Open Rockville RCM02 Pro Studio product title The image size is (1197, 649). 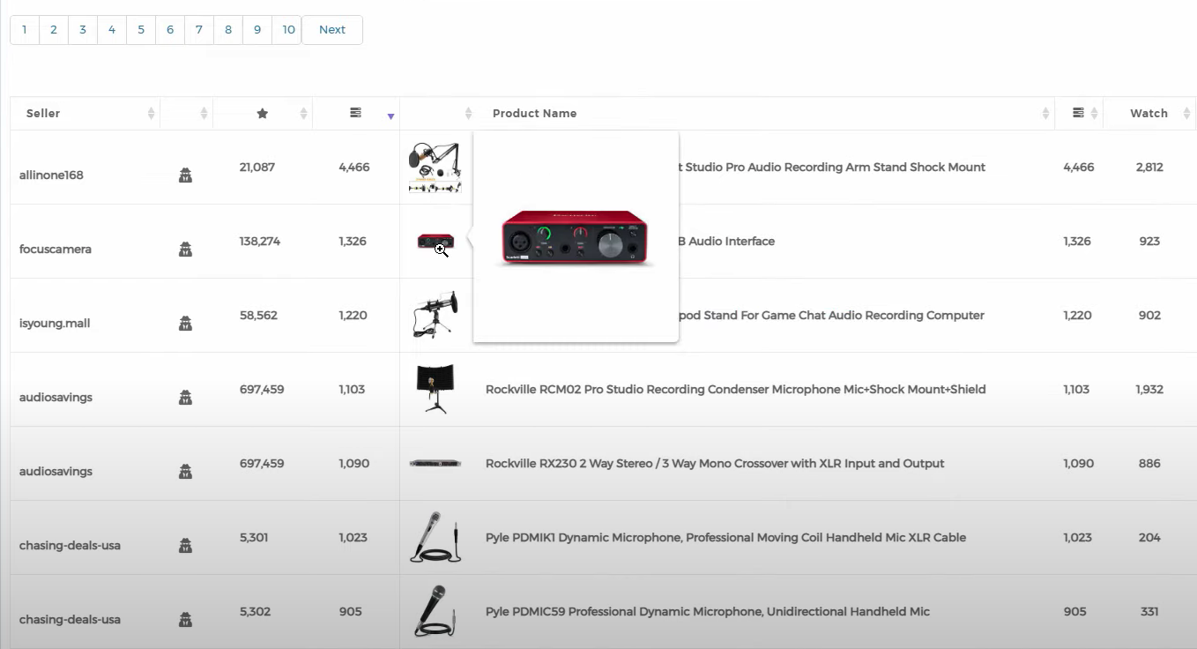tap(736, 390)
